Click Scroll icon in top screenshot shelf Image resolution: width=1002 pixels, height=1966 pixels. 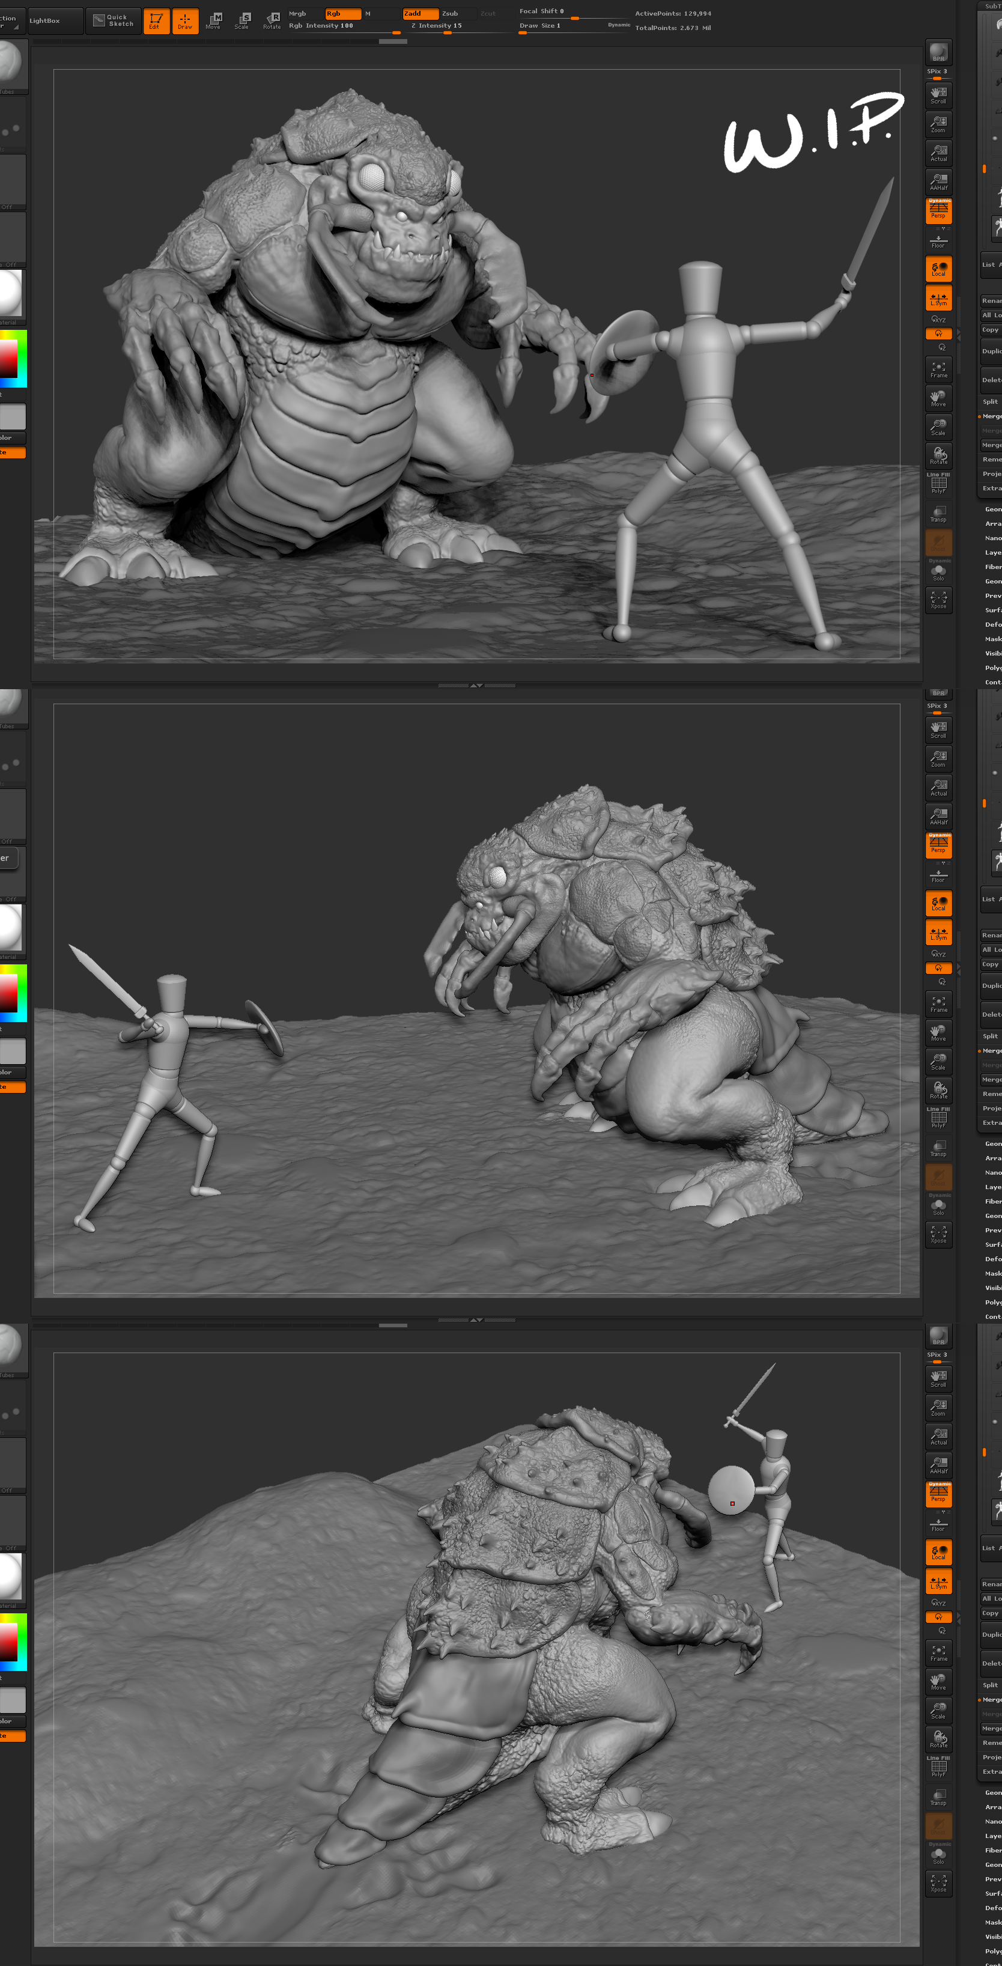(x=939, y=96)
